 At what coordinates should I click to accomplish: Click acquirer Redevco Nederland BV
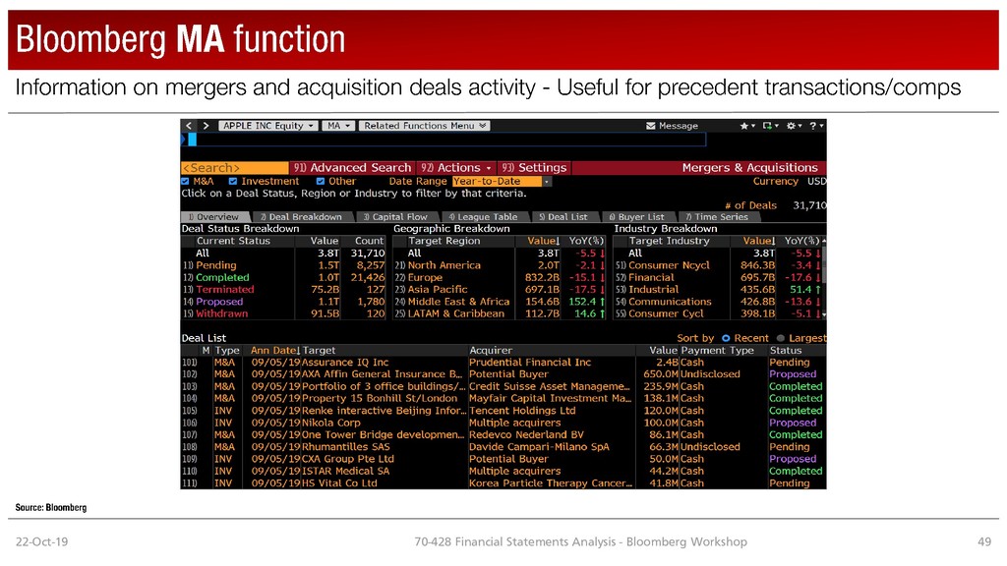[526, 434]
